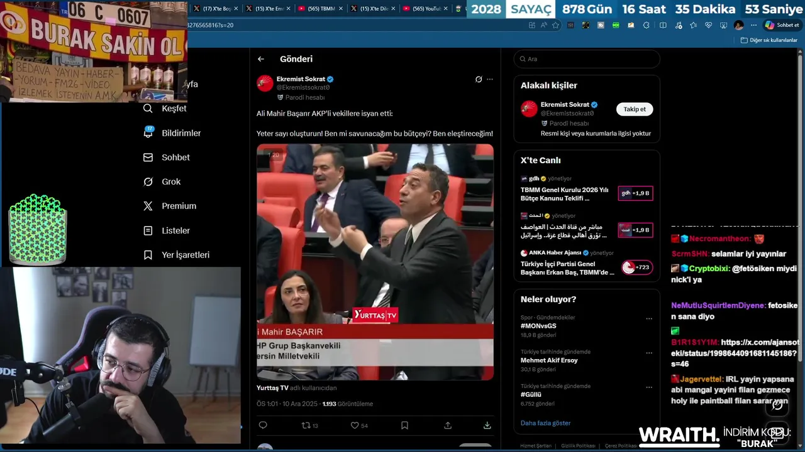Open Sohbet et Copilot button
The image size is (805, 452).
[x=782, y=25]
